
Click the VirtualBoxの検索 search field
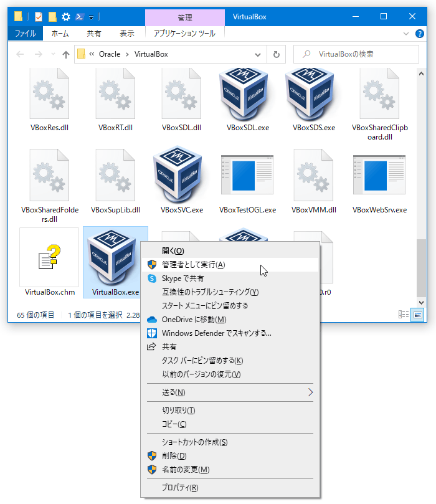[356, 54]
